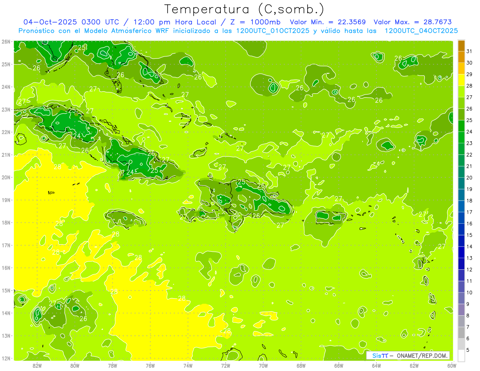The height and width of the screenshot is (371, 480).
Task: Click the 'Valor Min. = 22.3569' text
Action: click(329, 22)
